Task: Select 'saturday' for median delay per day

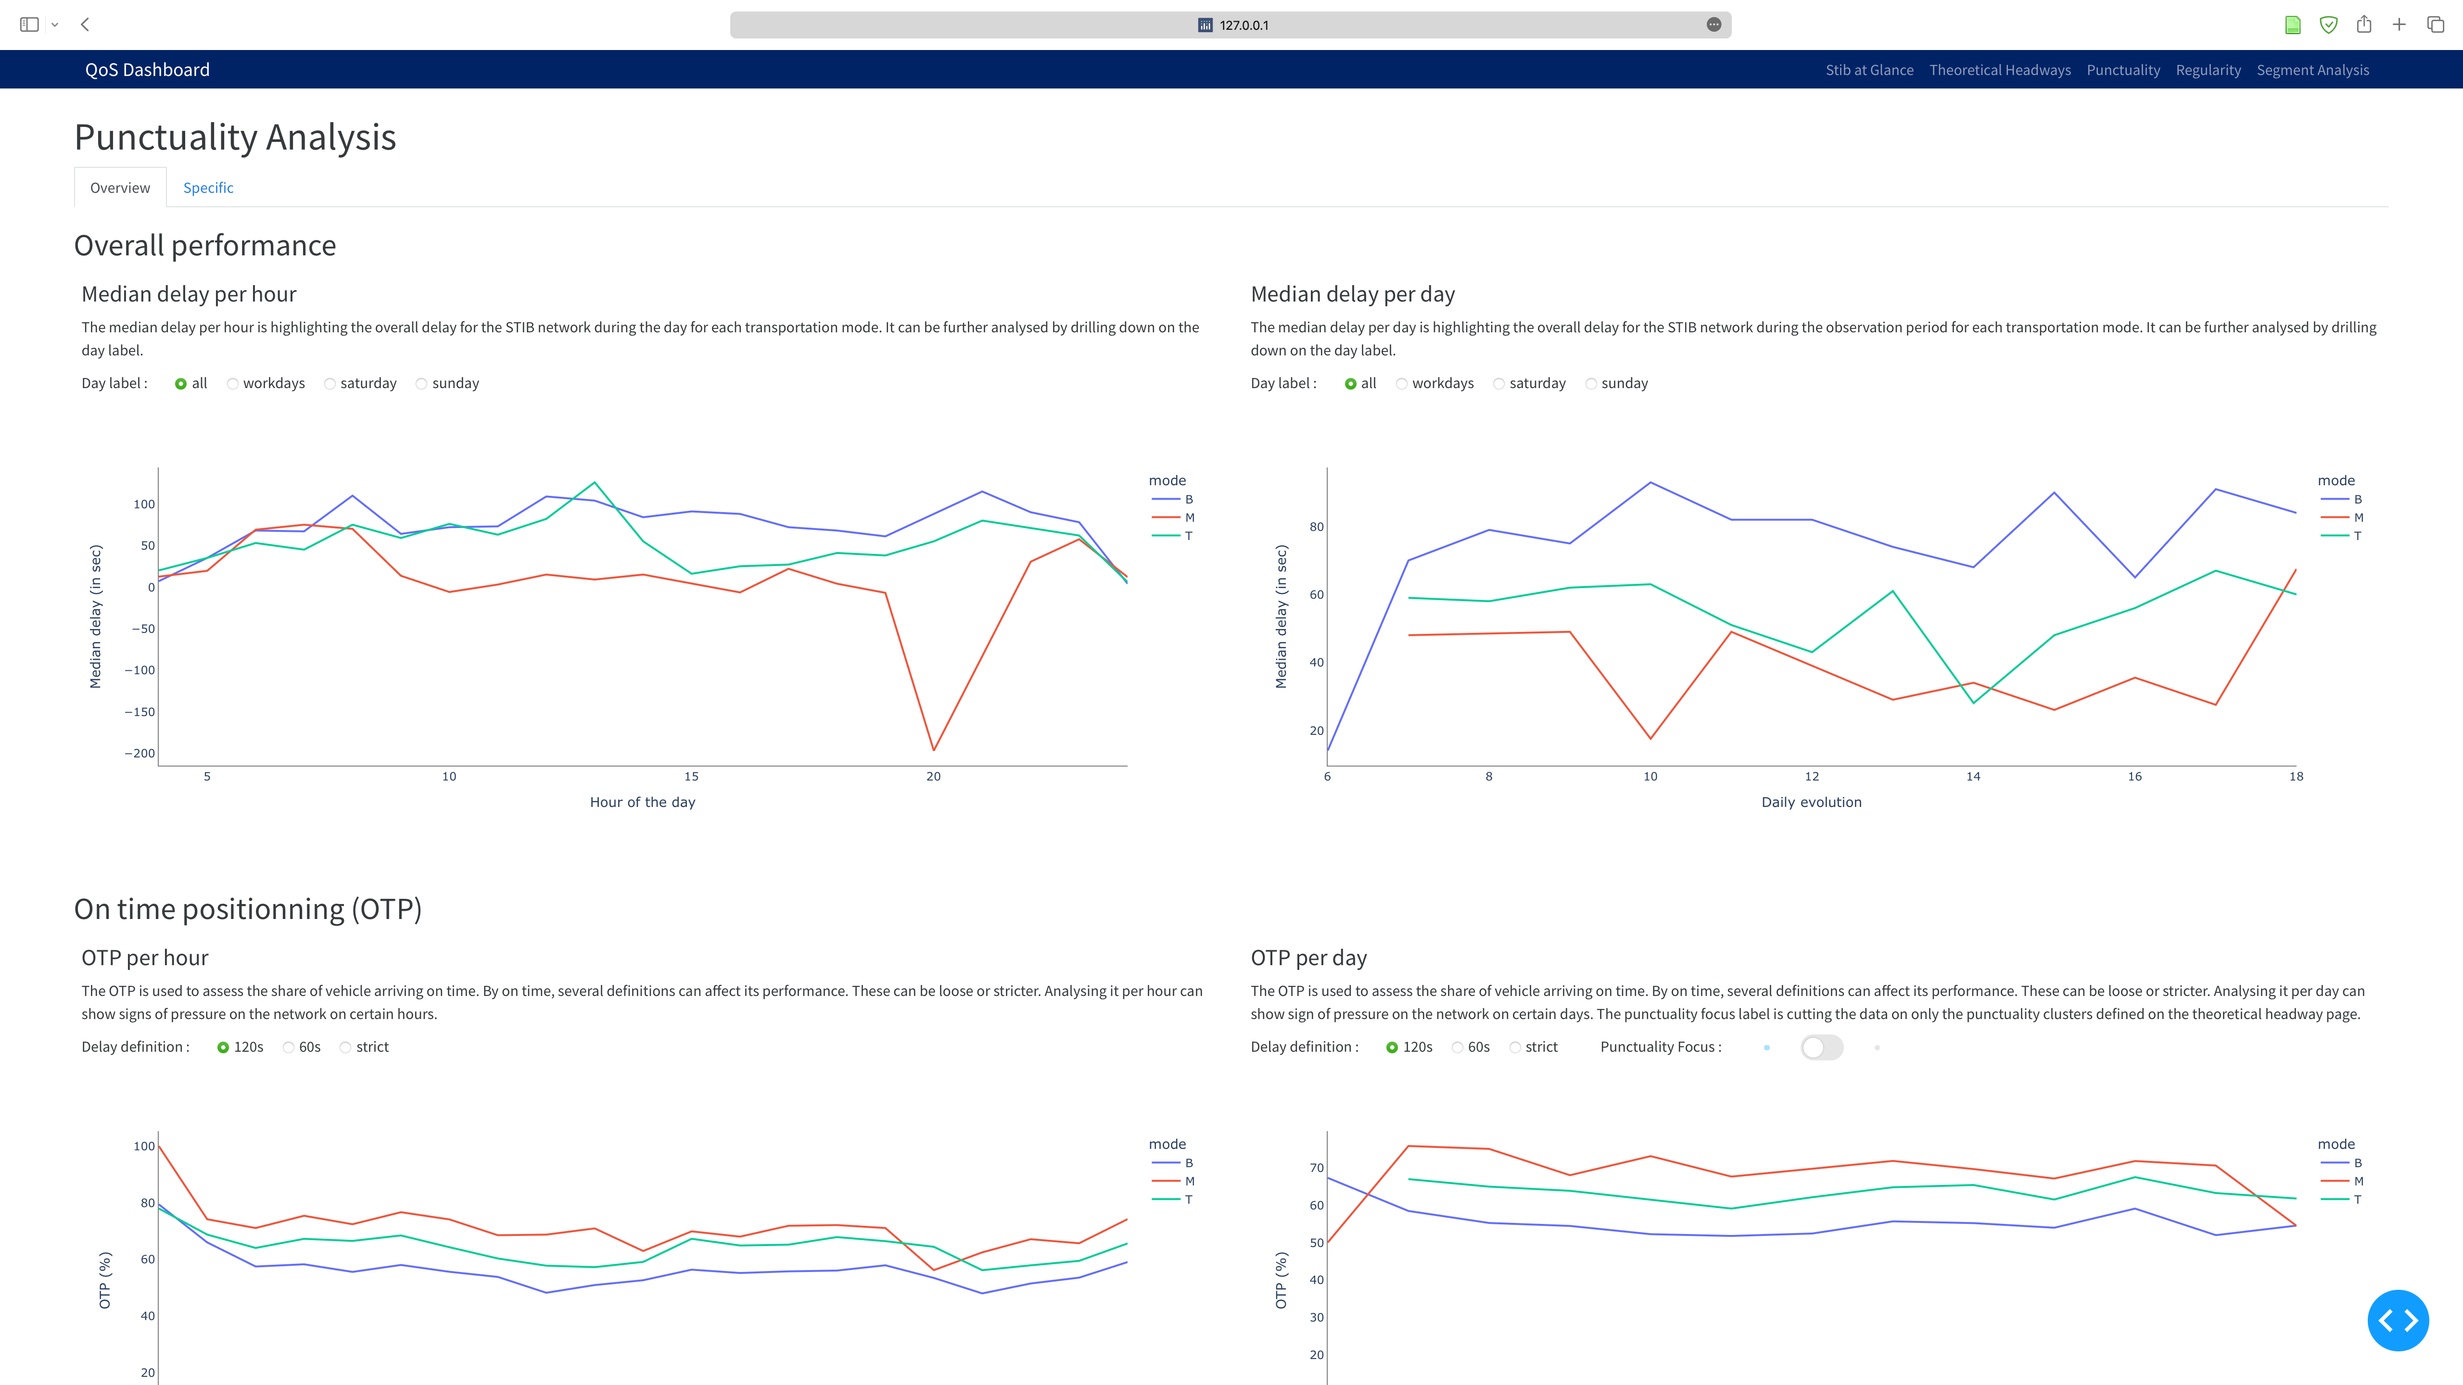Action: coord(1499,383)
